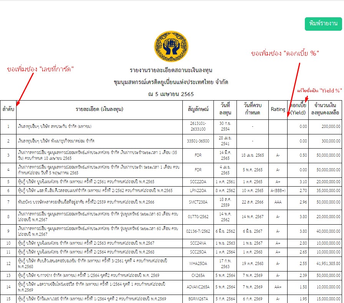Select the ลำดับ column header
344x303 pixels.
tap(8, 109)
